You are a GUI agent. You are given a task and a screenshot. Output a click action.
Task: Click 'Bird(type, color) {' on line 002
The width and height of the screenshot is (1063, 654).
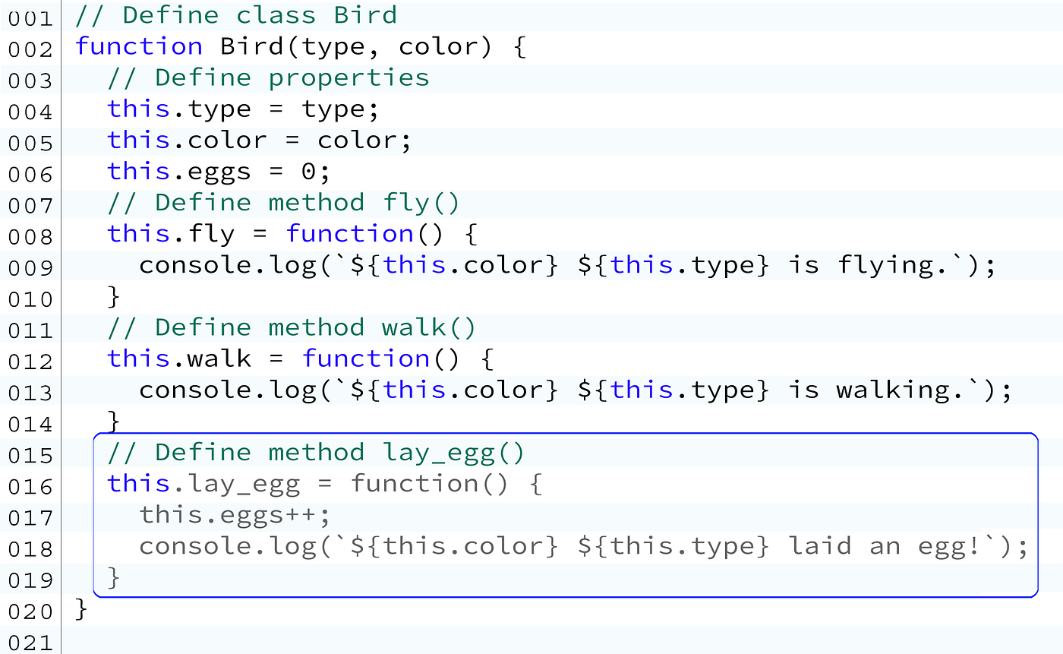[x=373, y=48]
